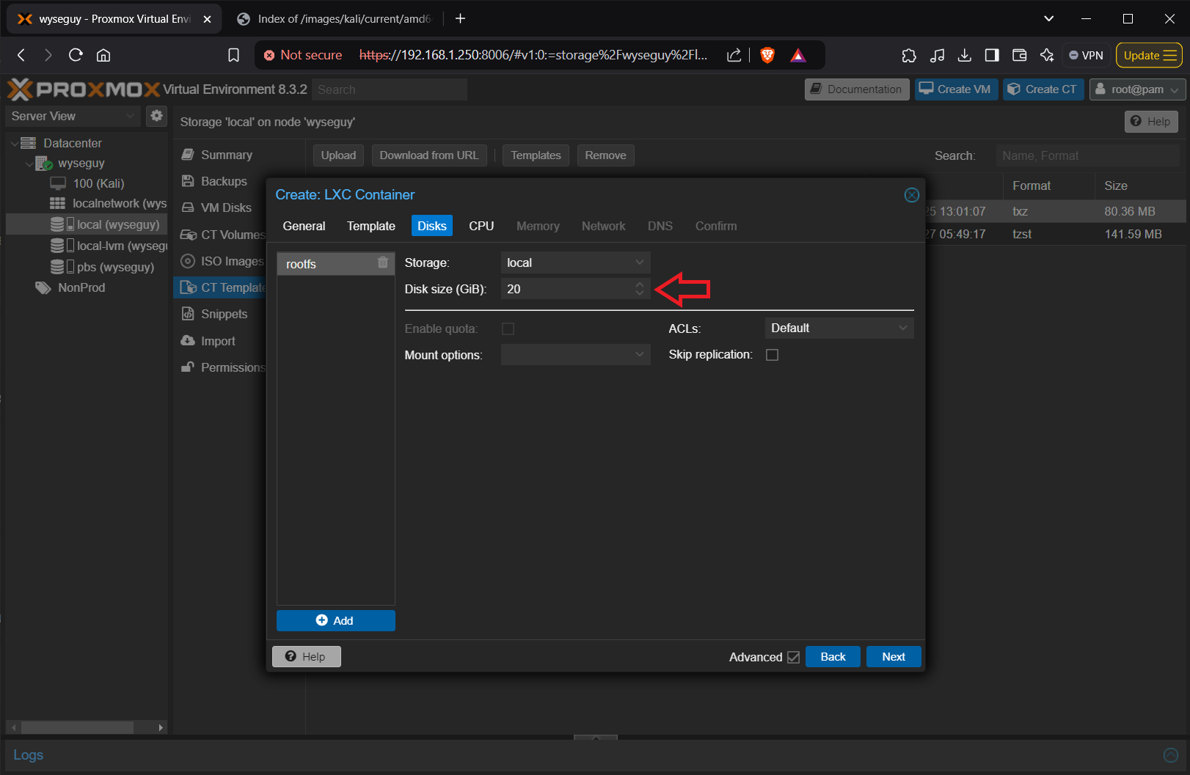
Task: Open the ACLs Default dropdown
Action: (x=839, y=328)
